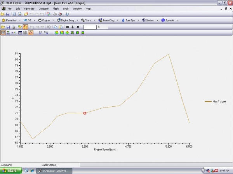
Task: Open the Flash menu
Action: 55,9
